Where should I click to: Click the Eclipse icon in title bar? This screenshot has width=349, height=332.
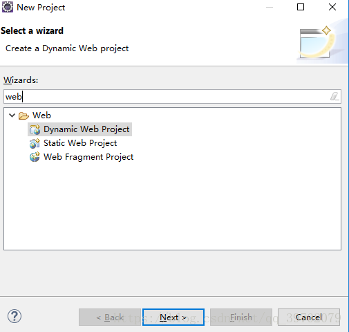[x=8, y=7]
